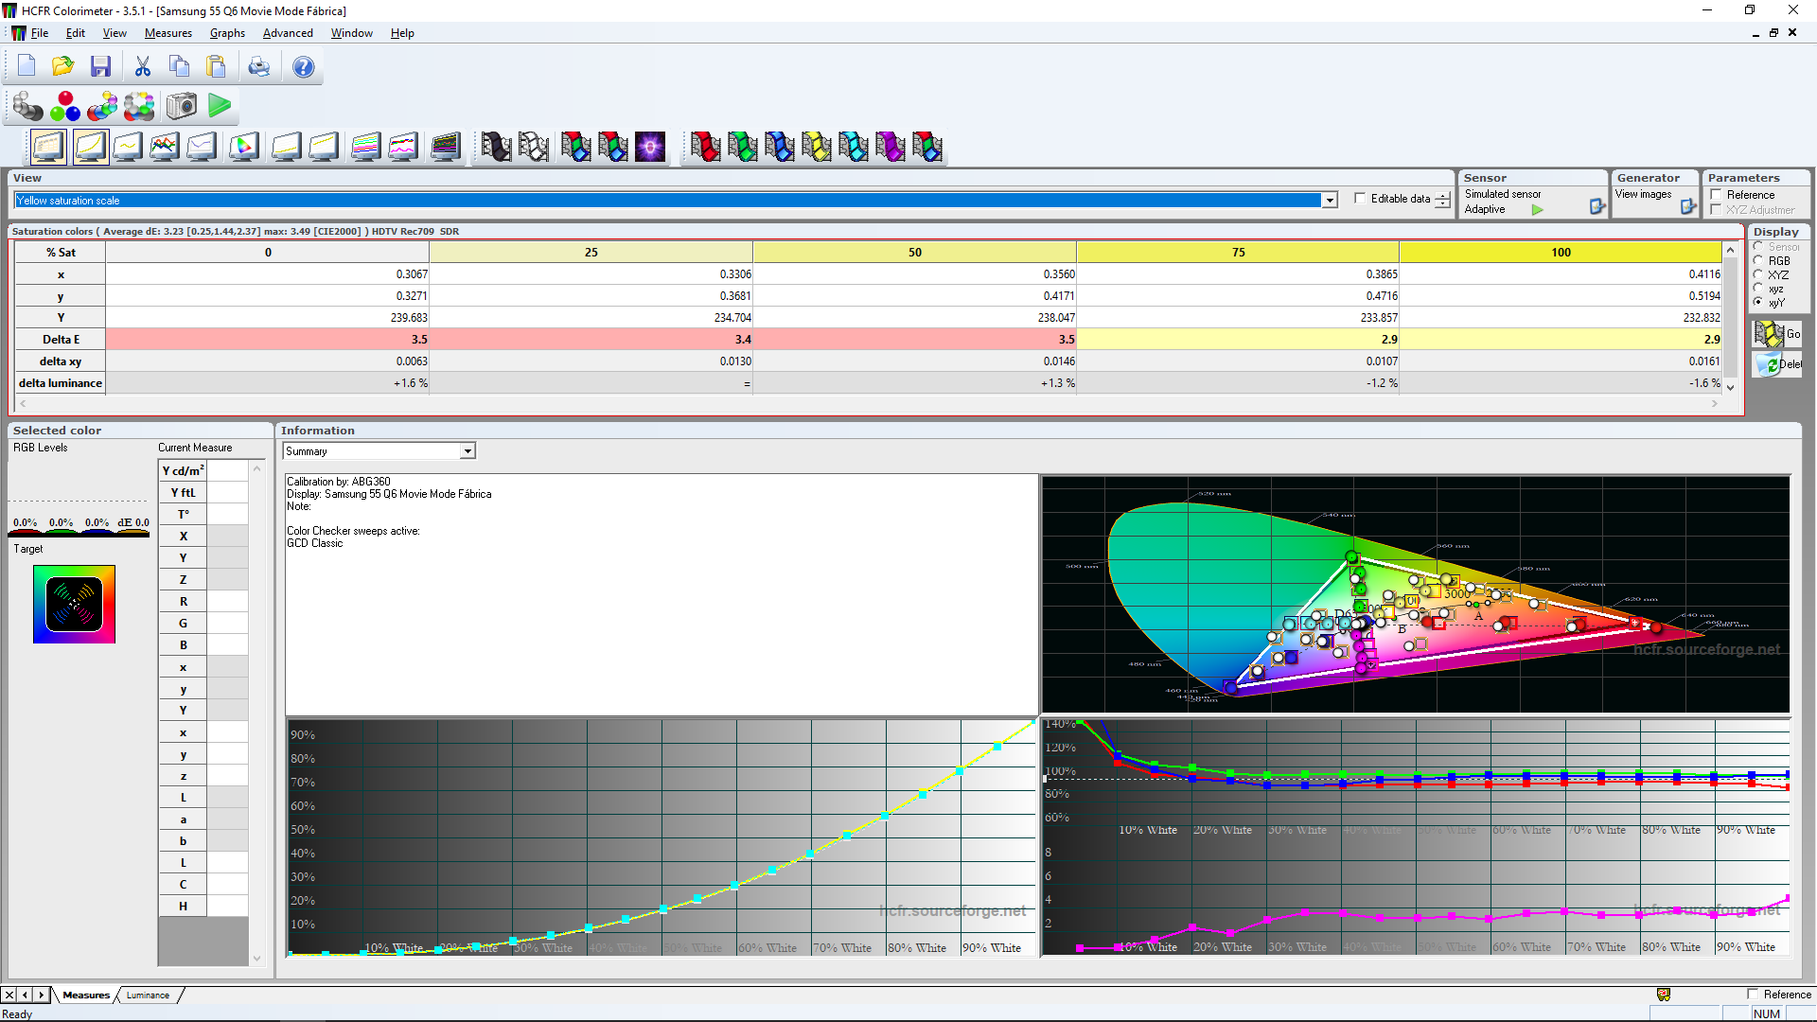
Task: Enable the Editable data checkbox
Action: (1360, 199)
